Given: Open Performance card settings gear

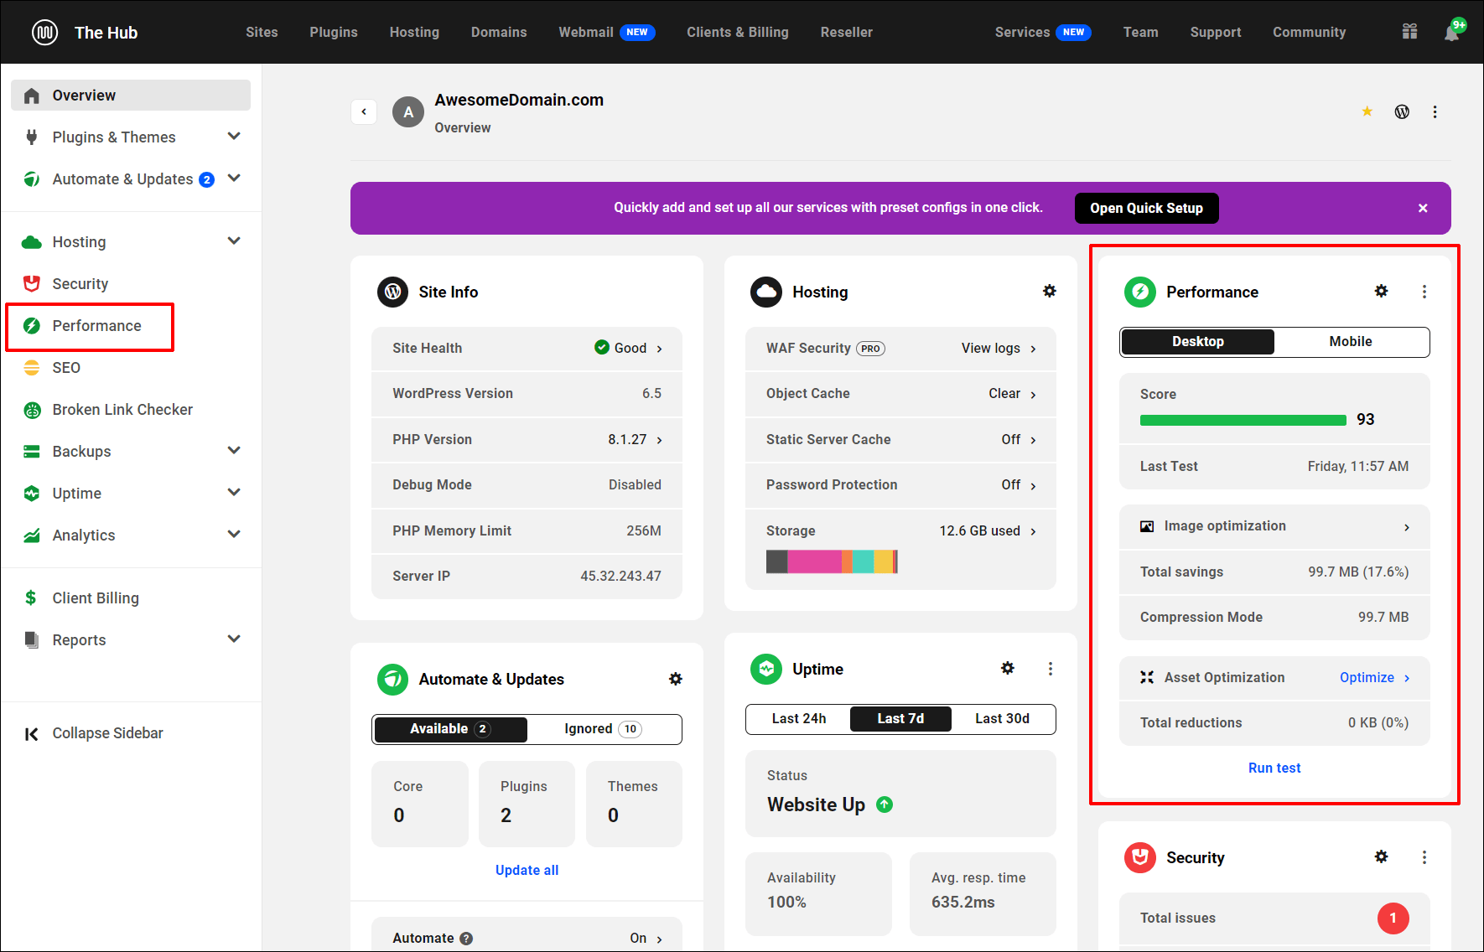Looking at the screenshot, I should click(x=1381, y=291).
